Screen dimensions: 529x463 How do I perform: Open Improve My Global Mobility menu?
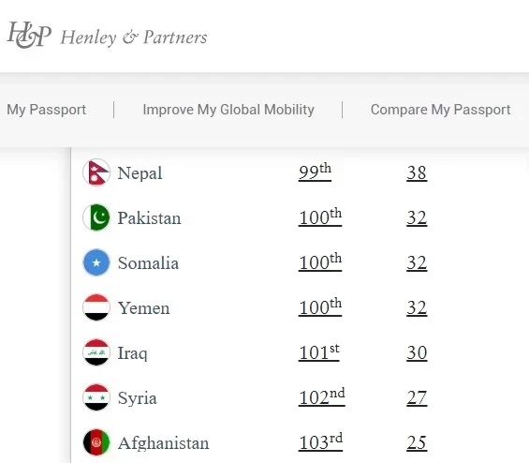click(228, 110)
